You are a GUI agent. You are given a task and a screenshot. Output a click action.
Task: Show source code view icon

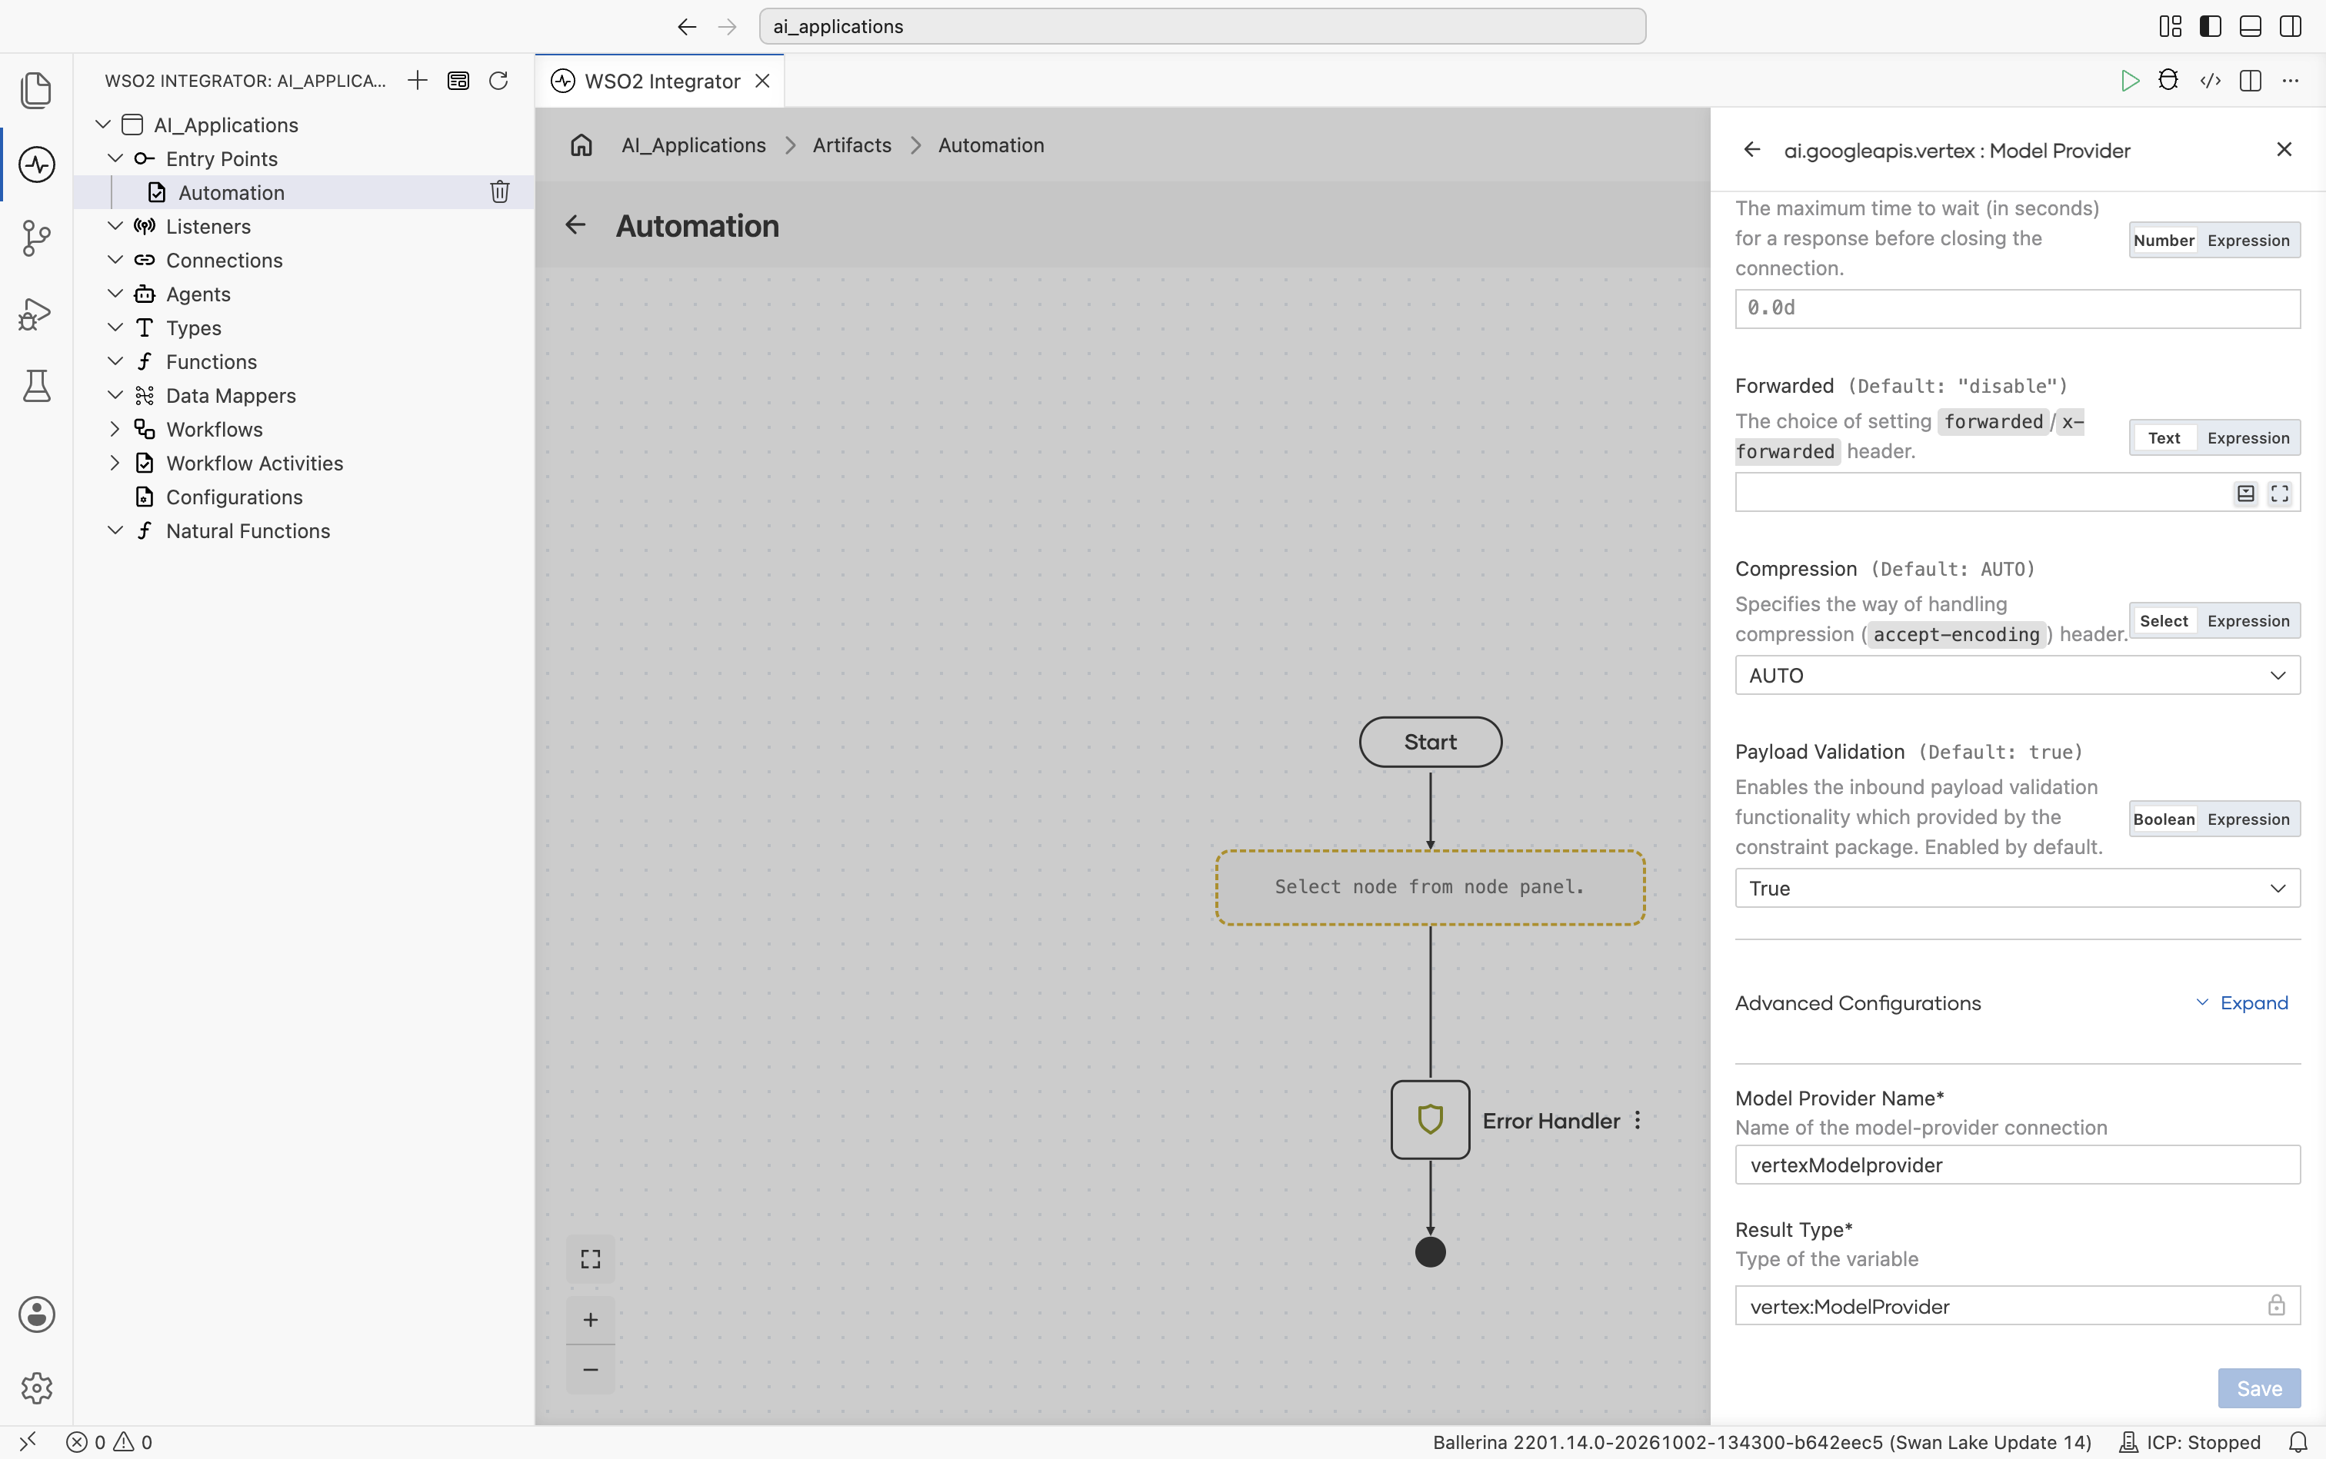click(x=2210, y=80)
